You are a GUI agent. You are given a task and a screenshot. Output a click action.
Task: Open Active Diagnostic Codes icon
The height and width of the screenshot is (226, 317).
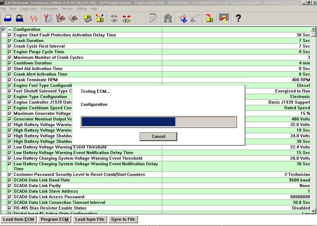[49, 18]
